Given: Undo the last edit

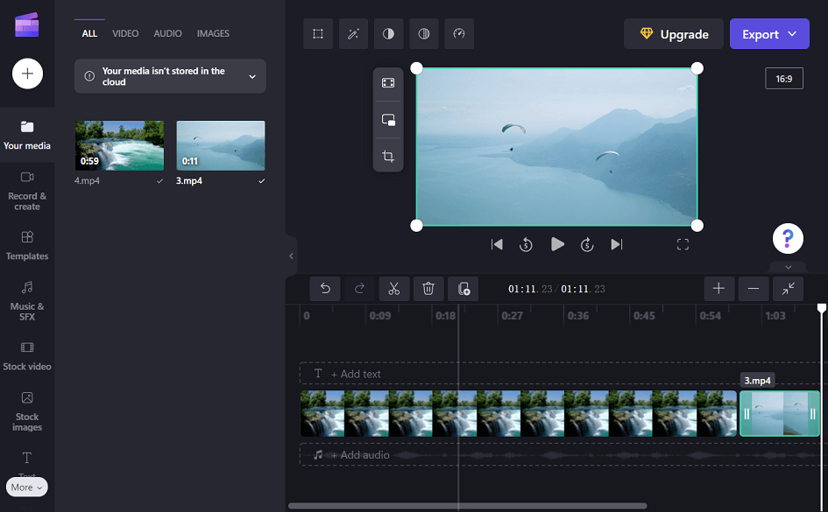Looking at the screenshot, I should point(323,288).
